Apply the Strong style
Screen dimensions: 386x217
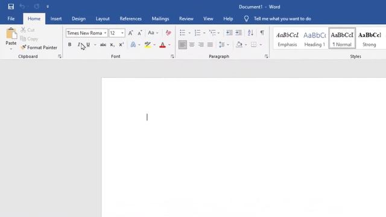coord(369,39)
